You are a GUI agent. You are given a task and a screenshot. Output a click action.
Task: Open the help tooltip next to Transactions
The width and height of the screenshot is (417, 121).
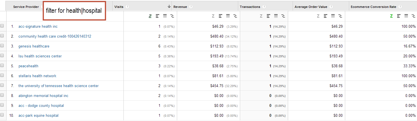pos(264,7)
